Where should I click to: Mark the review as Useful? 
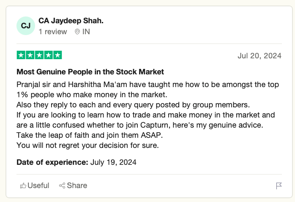coord(38,186)
